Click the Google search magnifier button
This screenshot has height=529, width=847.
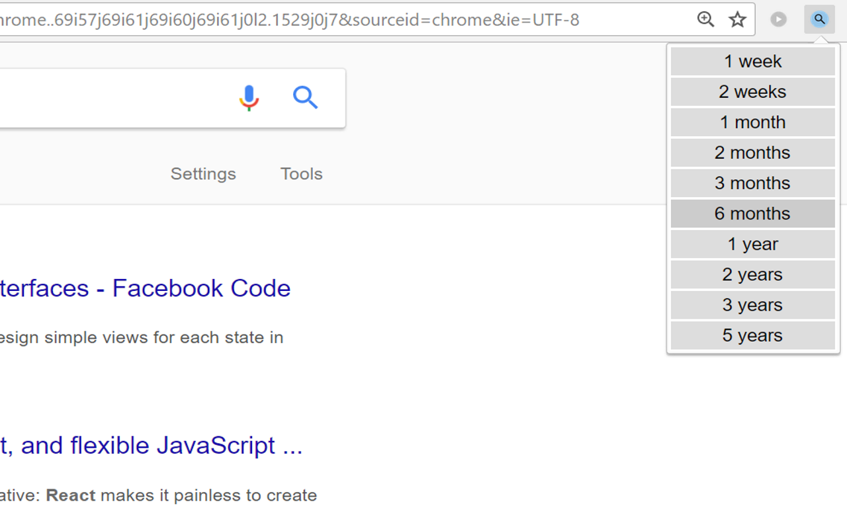tap(305, 97)
